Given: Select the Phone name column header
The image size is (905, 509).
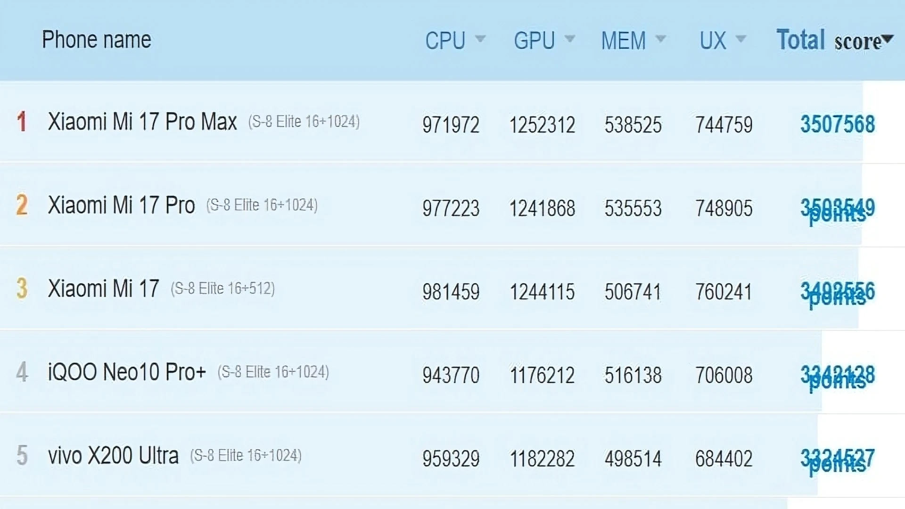Looking at the screenshot, I should [x=97, y=40].
